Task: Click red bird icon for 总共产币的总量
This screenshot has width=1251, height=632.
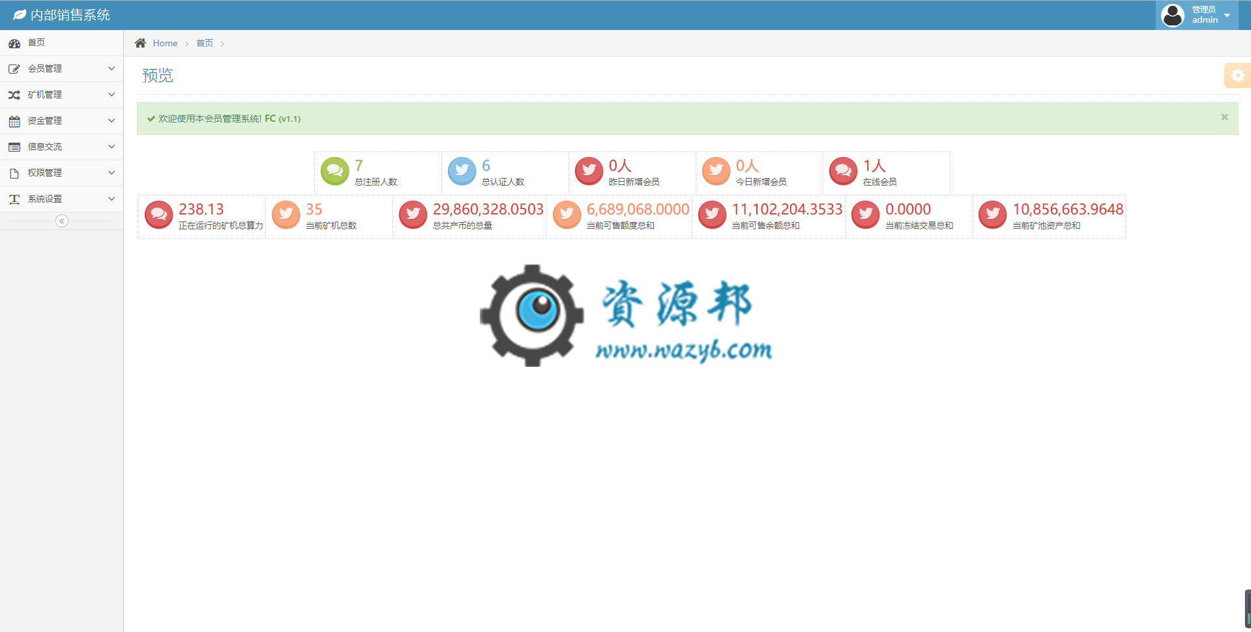Action: (413, 215)
